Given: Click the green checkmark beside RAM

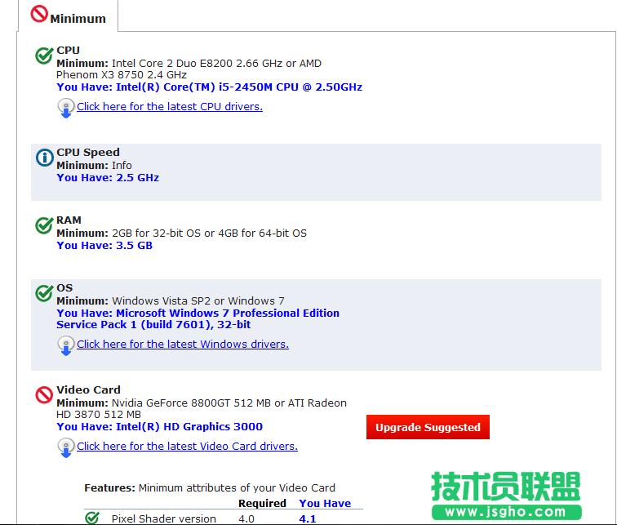Looking at the screenshot, I should 44,225.
